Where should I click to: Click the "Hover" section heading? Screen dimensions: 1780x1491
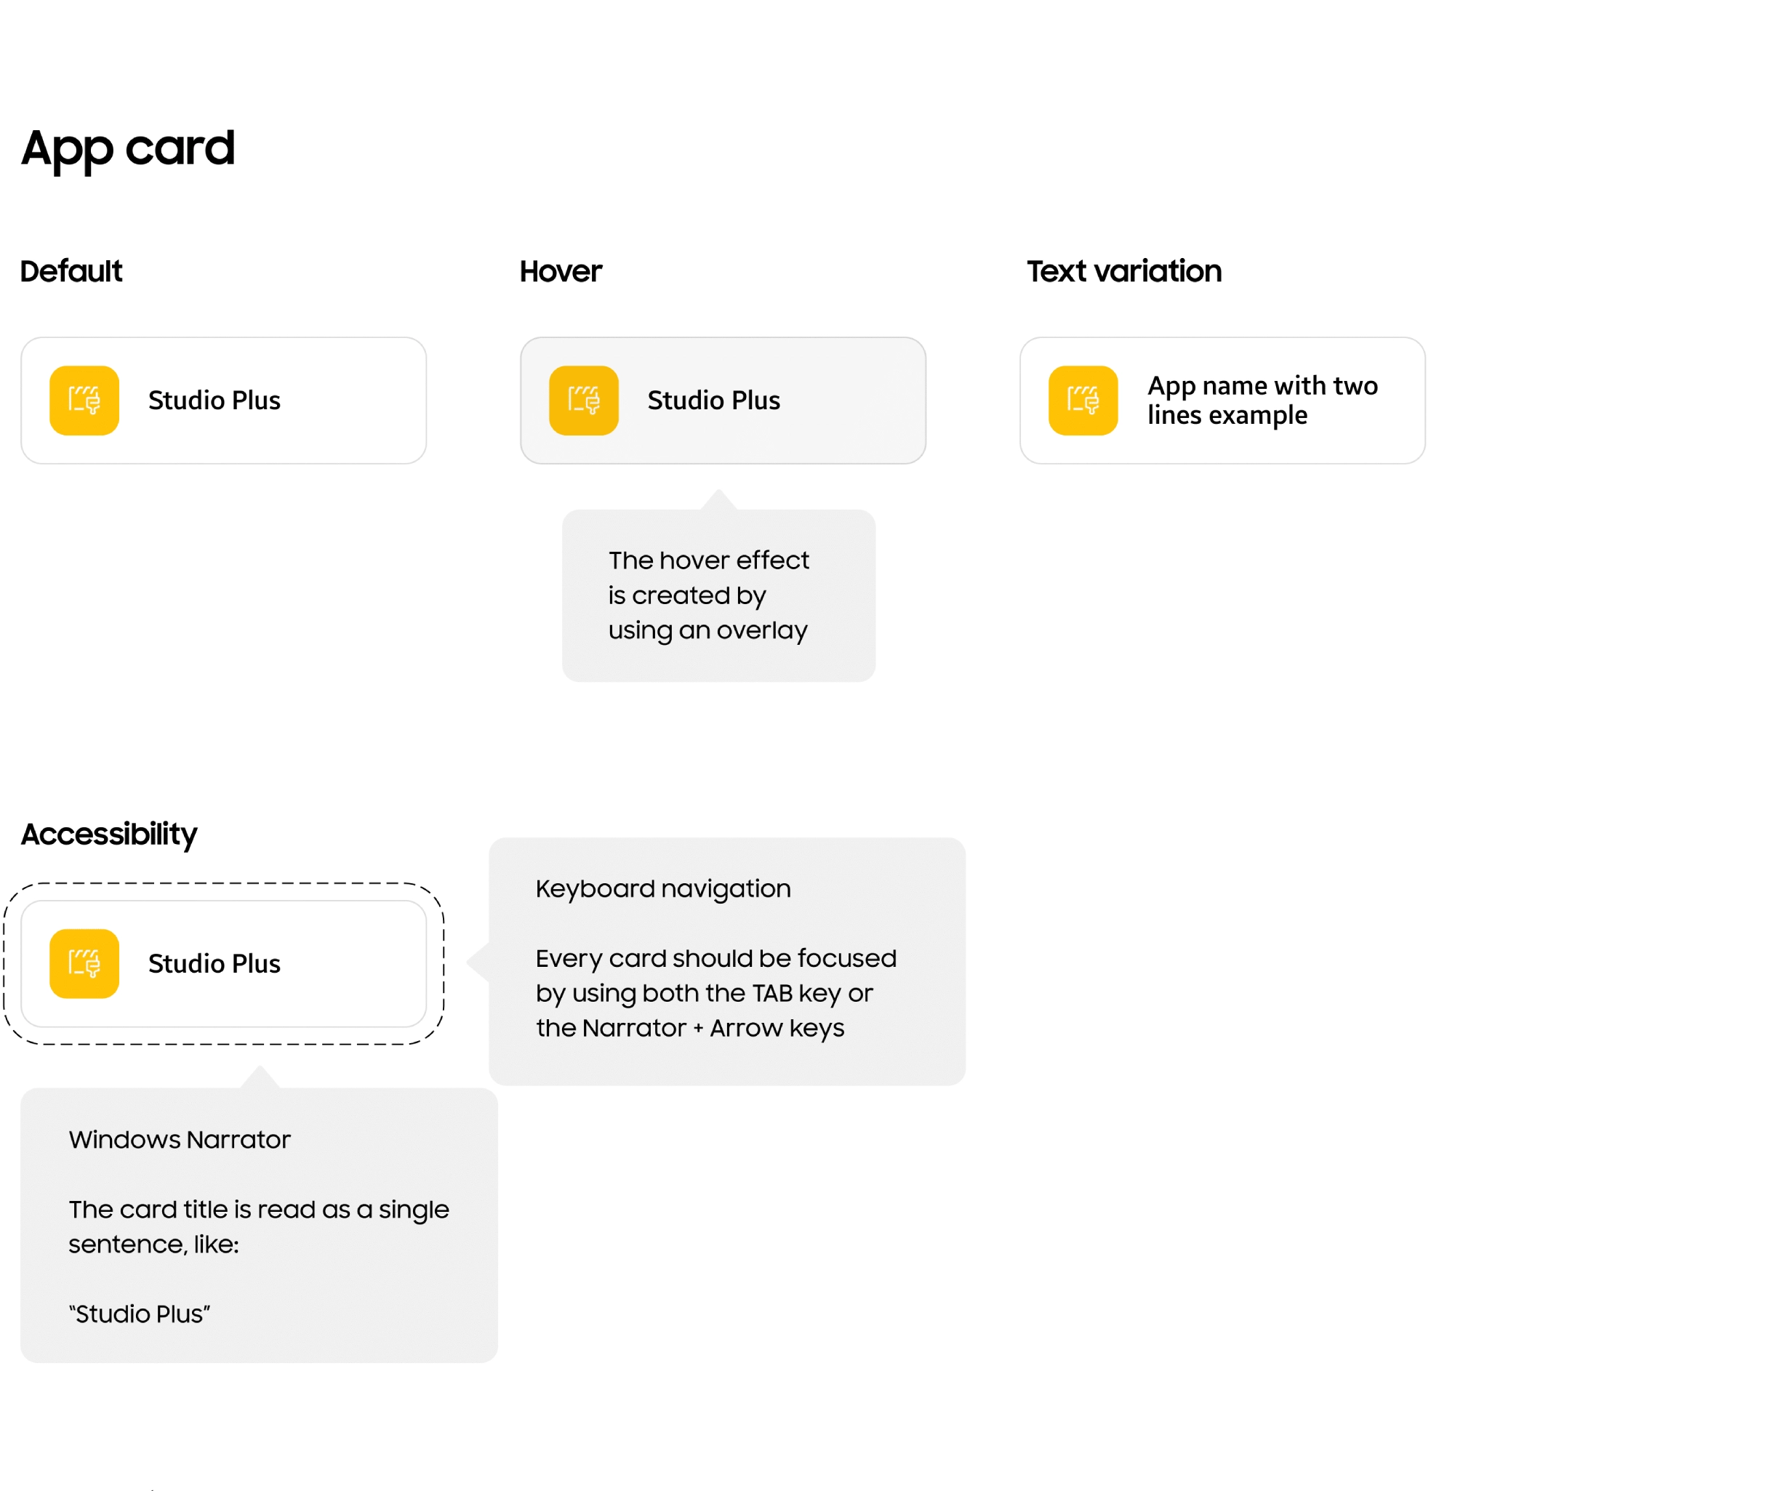(x=561, y=271)
